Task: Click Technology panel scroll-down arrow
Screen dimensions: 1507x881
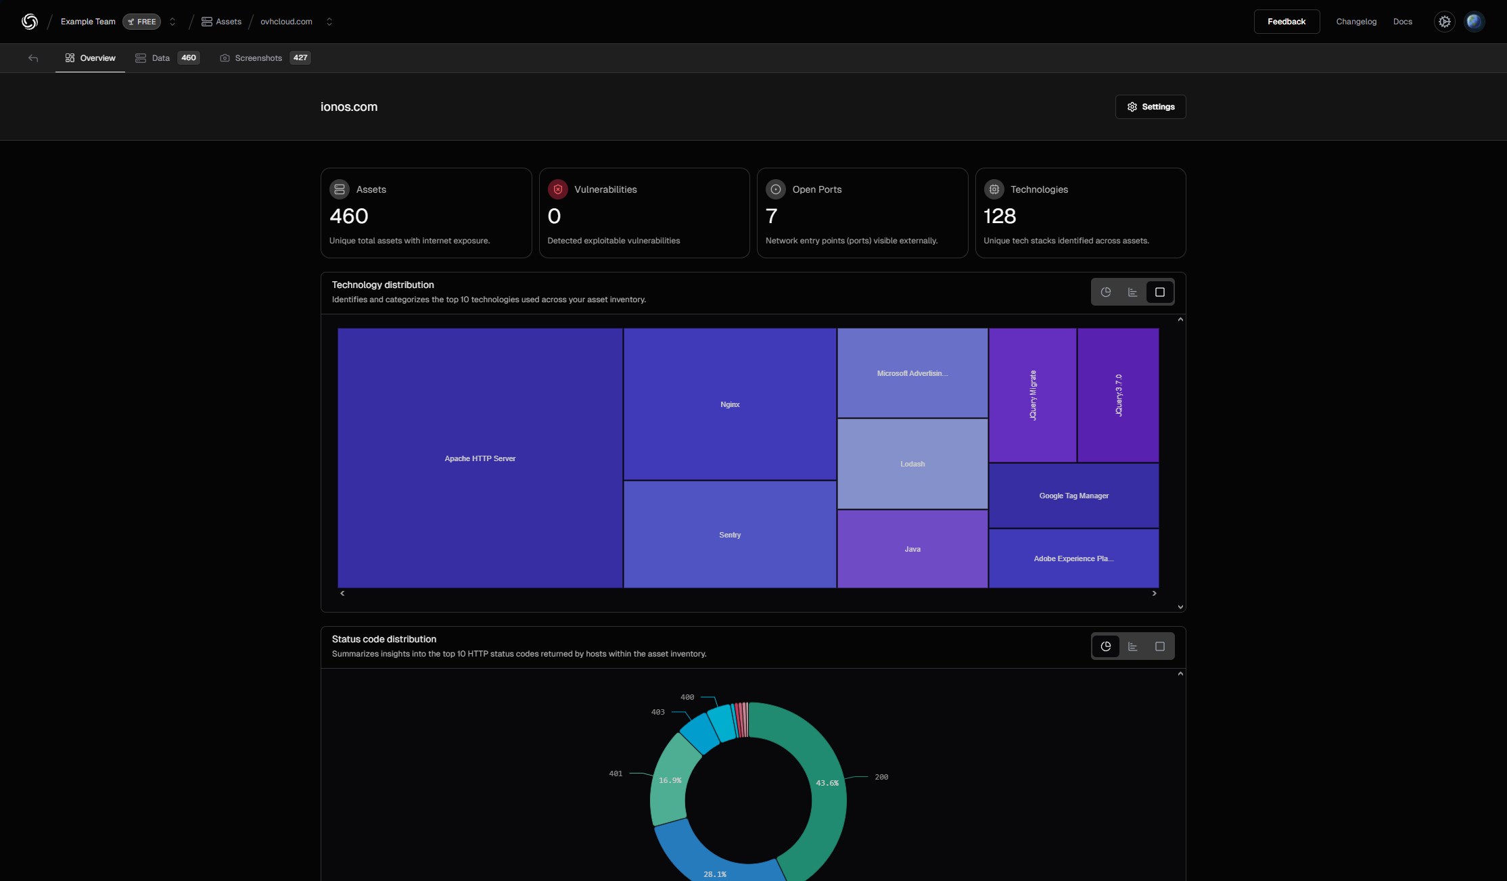Action: pyautogui.click(x=1180, y=607)
